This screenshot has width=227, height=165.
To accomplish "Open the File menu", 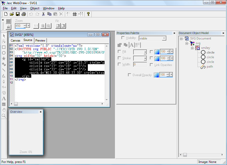I will (x=5, y=8).
